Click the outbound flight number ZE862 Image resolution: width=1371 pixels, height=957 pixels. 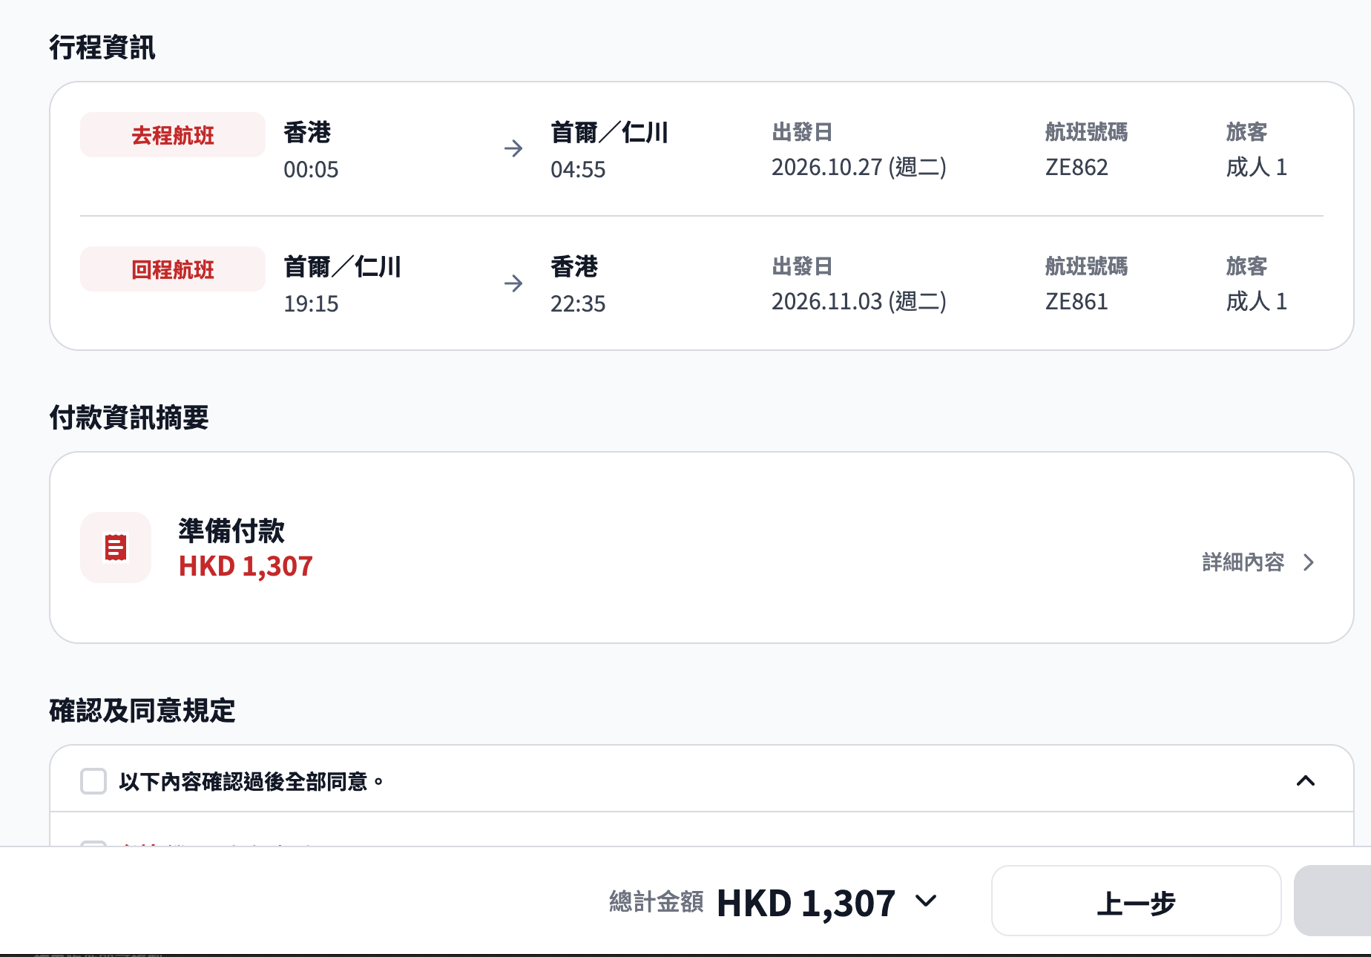(x=1076, y=168)
